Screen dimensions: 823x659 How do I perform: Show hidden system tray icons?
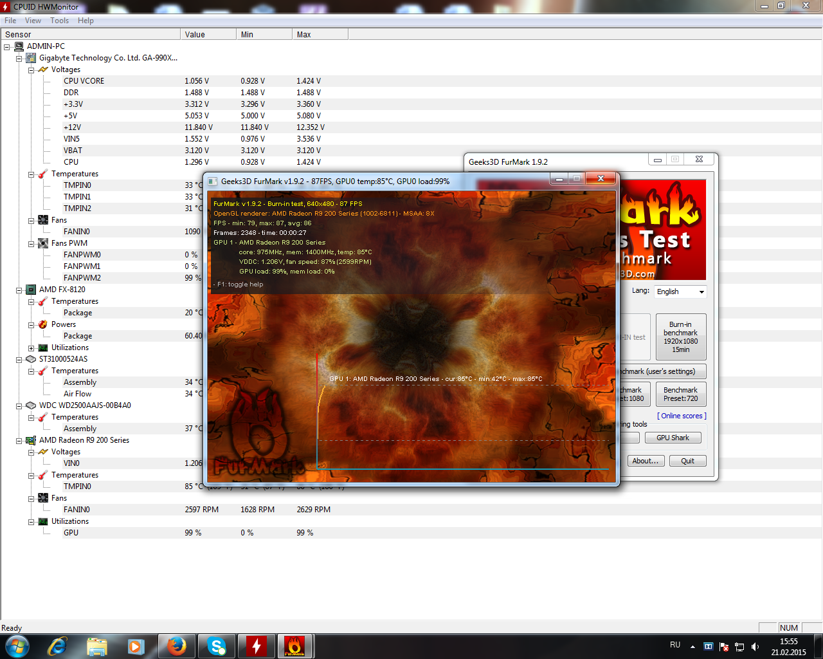692,646
